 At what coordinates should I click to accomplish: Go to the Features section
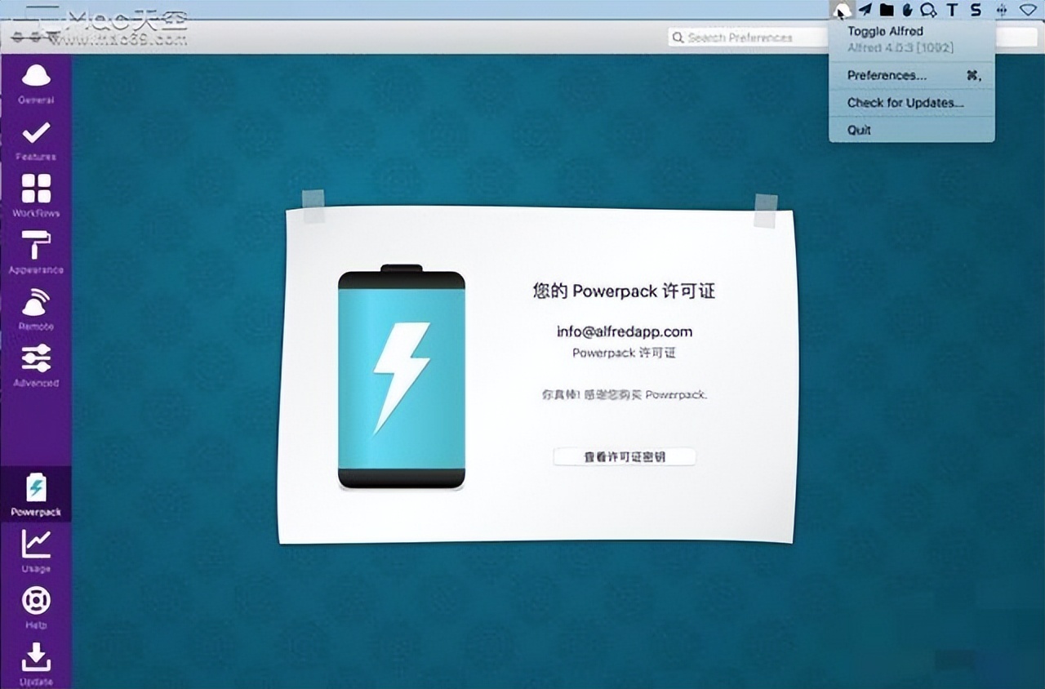coord(36,140)
